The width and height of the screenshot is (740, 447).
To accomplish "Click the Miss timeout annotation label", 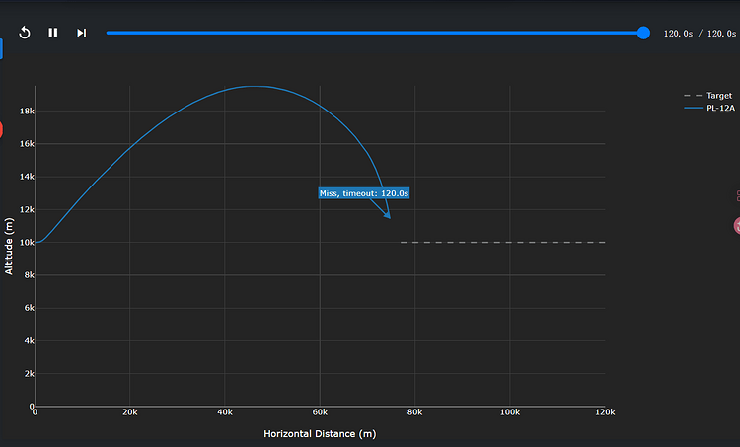I will point(364,193).
